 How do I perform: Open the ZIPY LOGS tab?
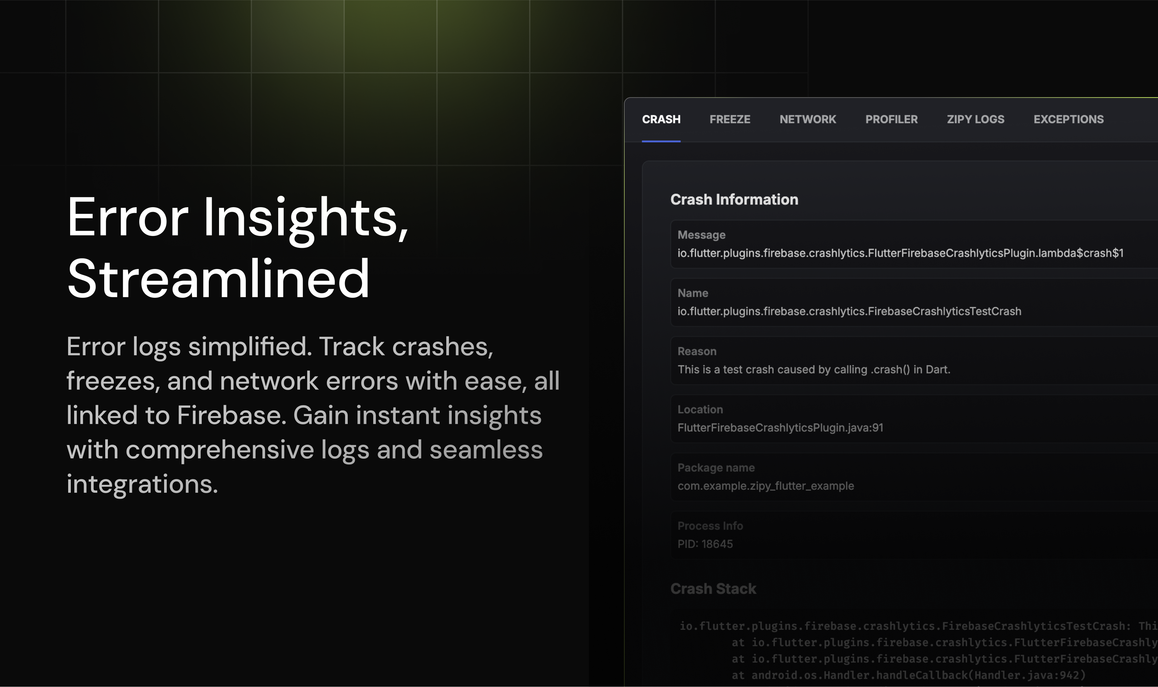(975, 119)
